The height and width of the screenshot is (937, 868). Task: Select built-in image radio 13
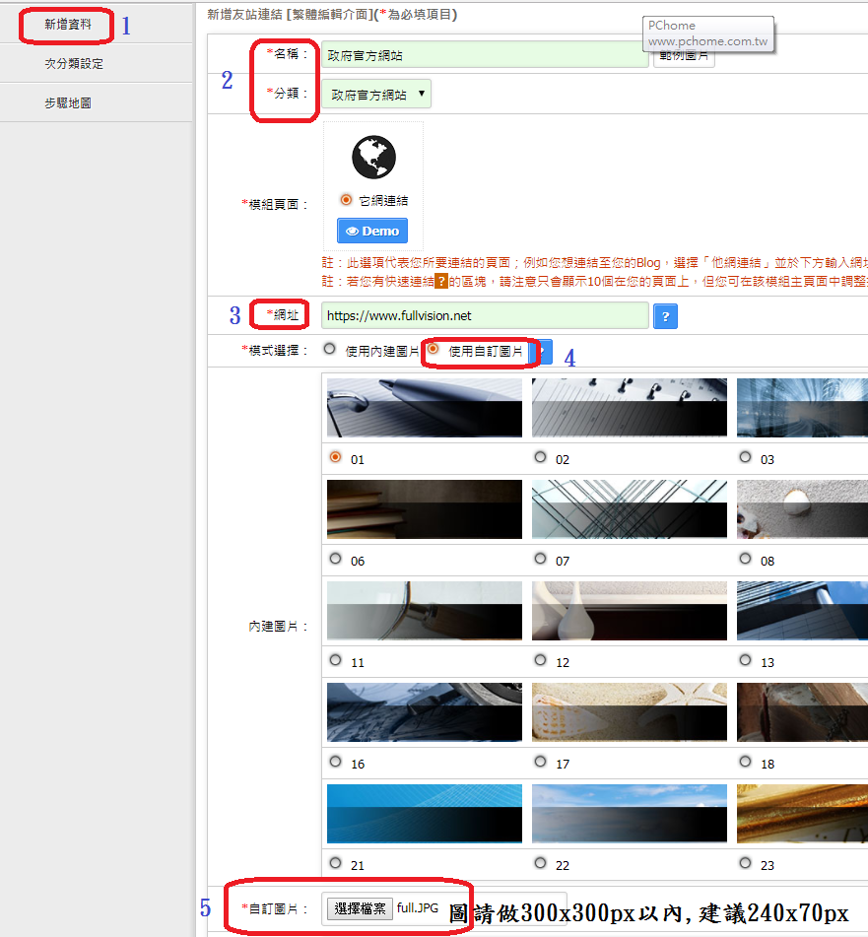(745, 660)
